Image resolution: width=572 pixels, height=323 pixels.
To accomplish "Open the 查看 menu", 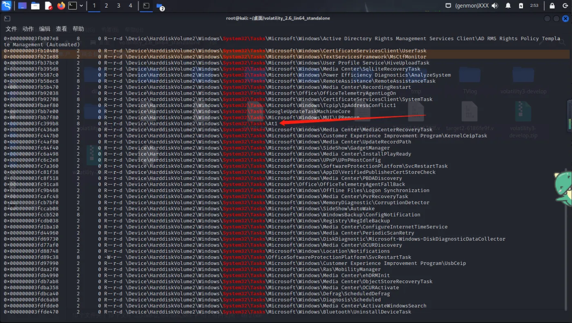I will click(61, 29).
